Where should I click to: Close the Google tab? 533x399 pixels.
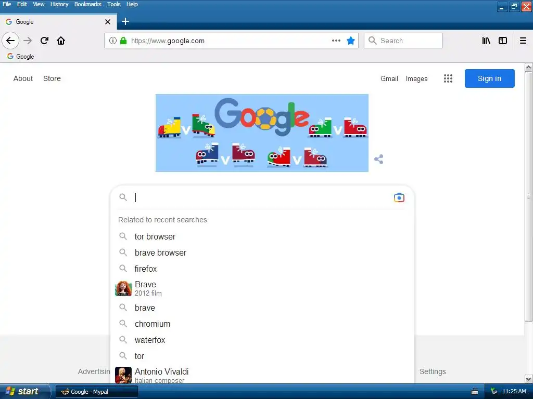tap(108, 22)
